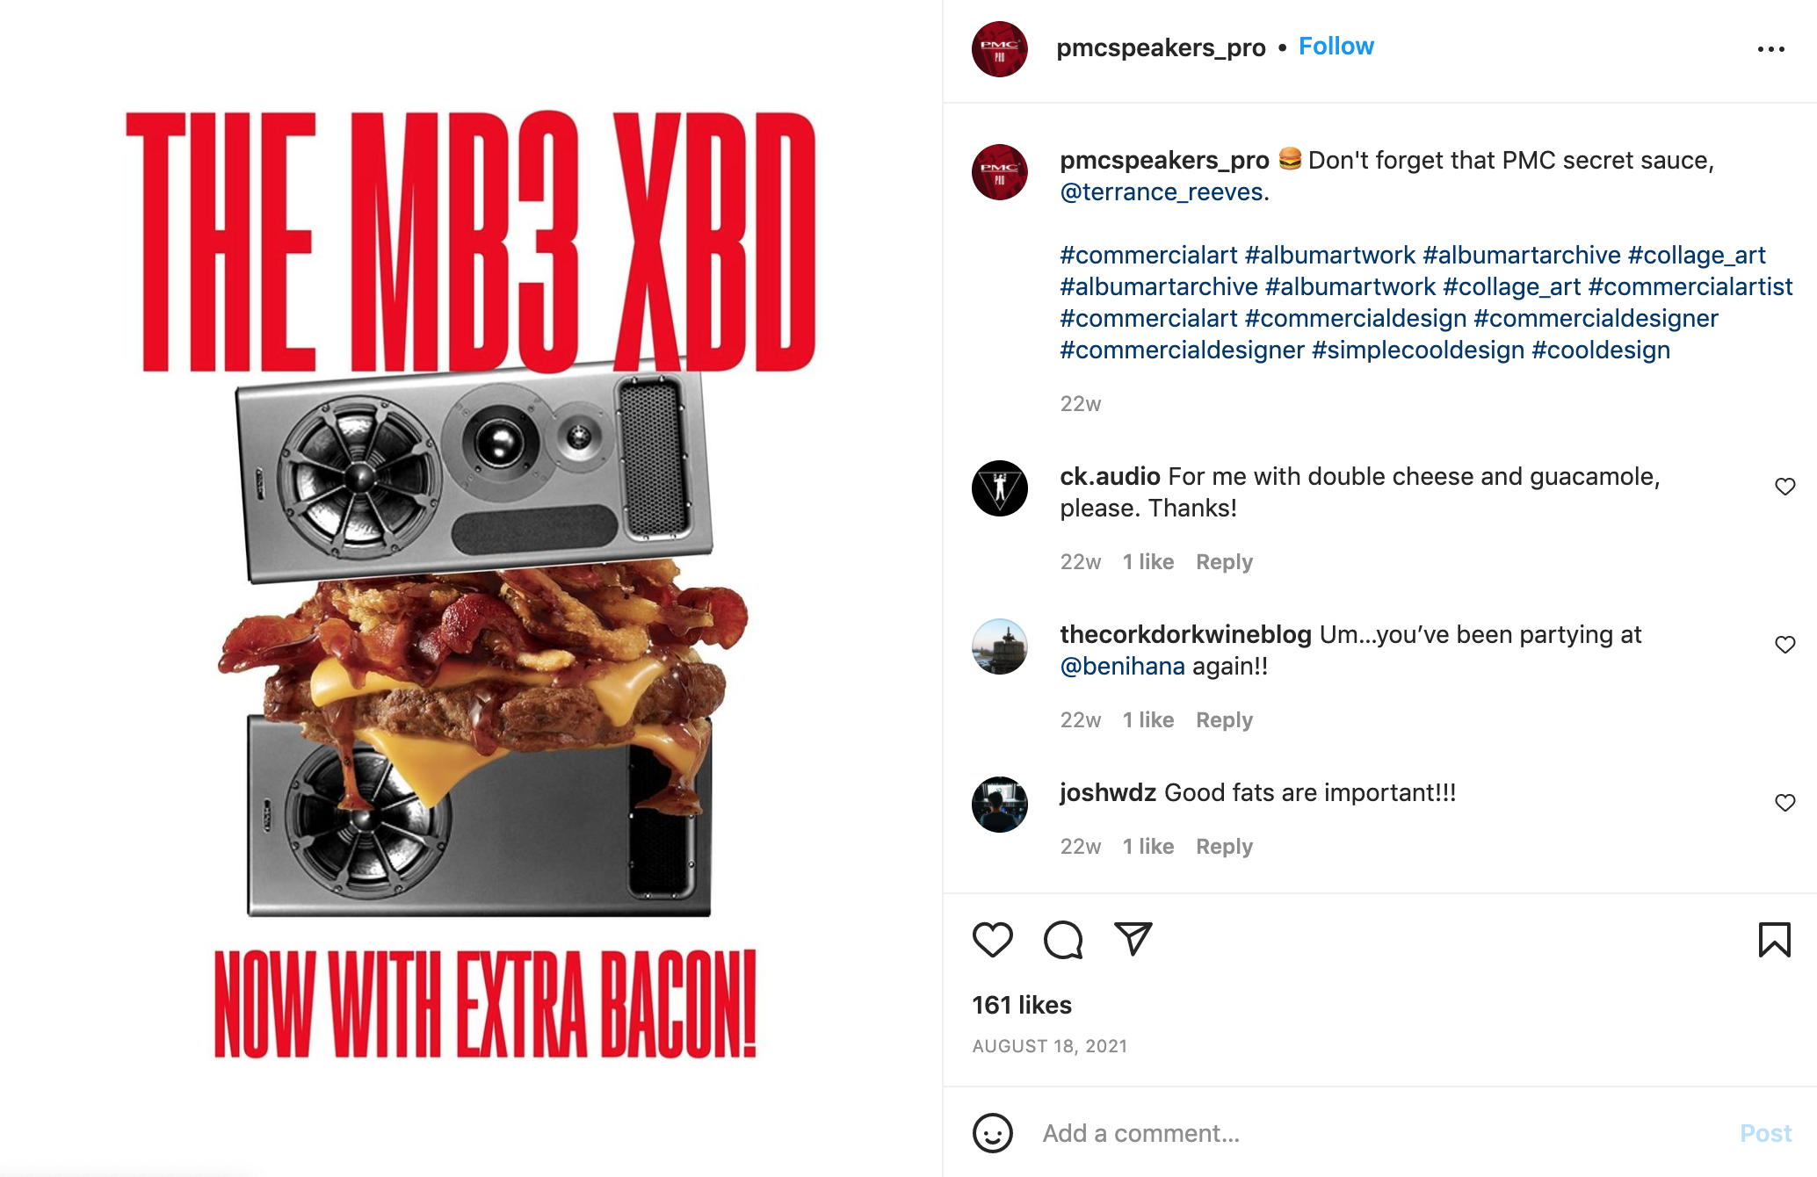Image resolution: width=1817 pixels, height=1177 pixels.
Task: Open pmcspeakers_pro profile picture in header
Action: pyautogui.click(x=1000, y=49)
